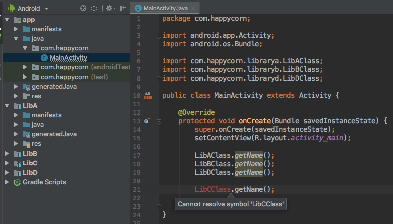The height and width of the screenshot is (224, 393).
Task: Hide the project tool window
Action: (x=123, y=9)
